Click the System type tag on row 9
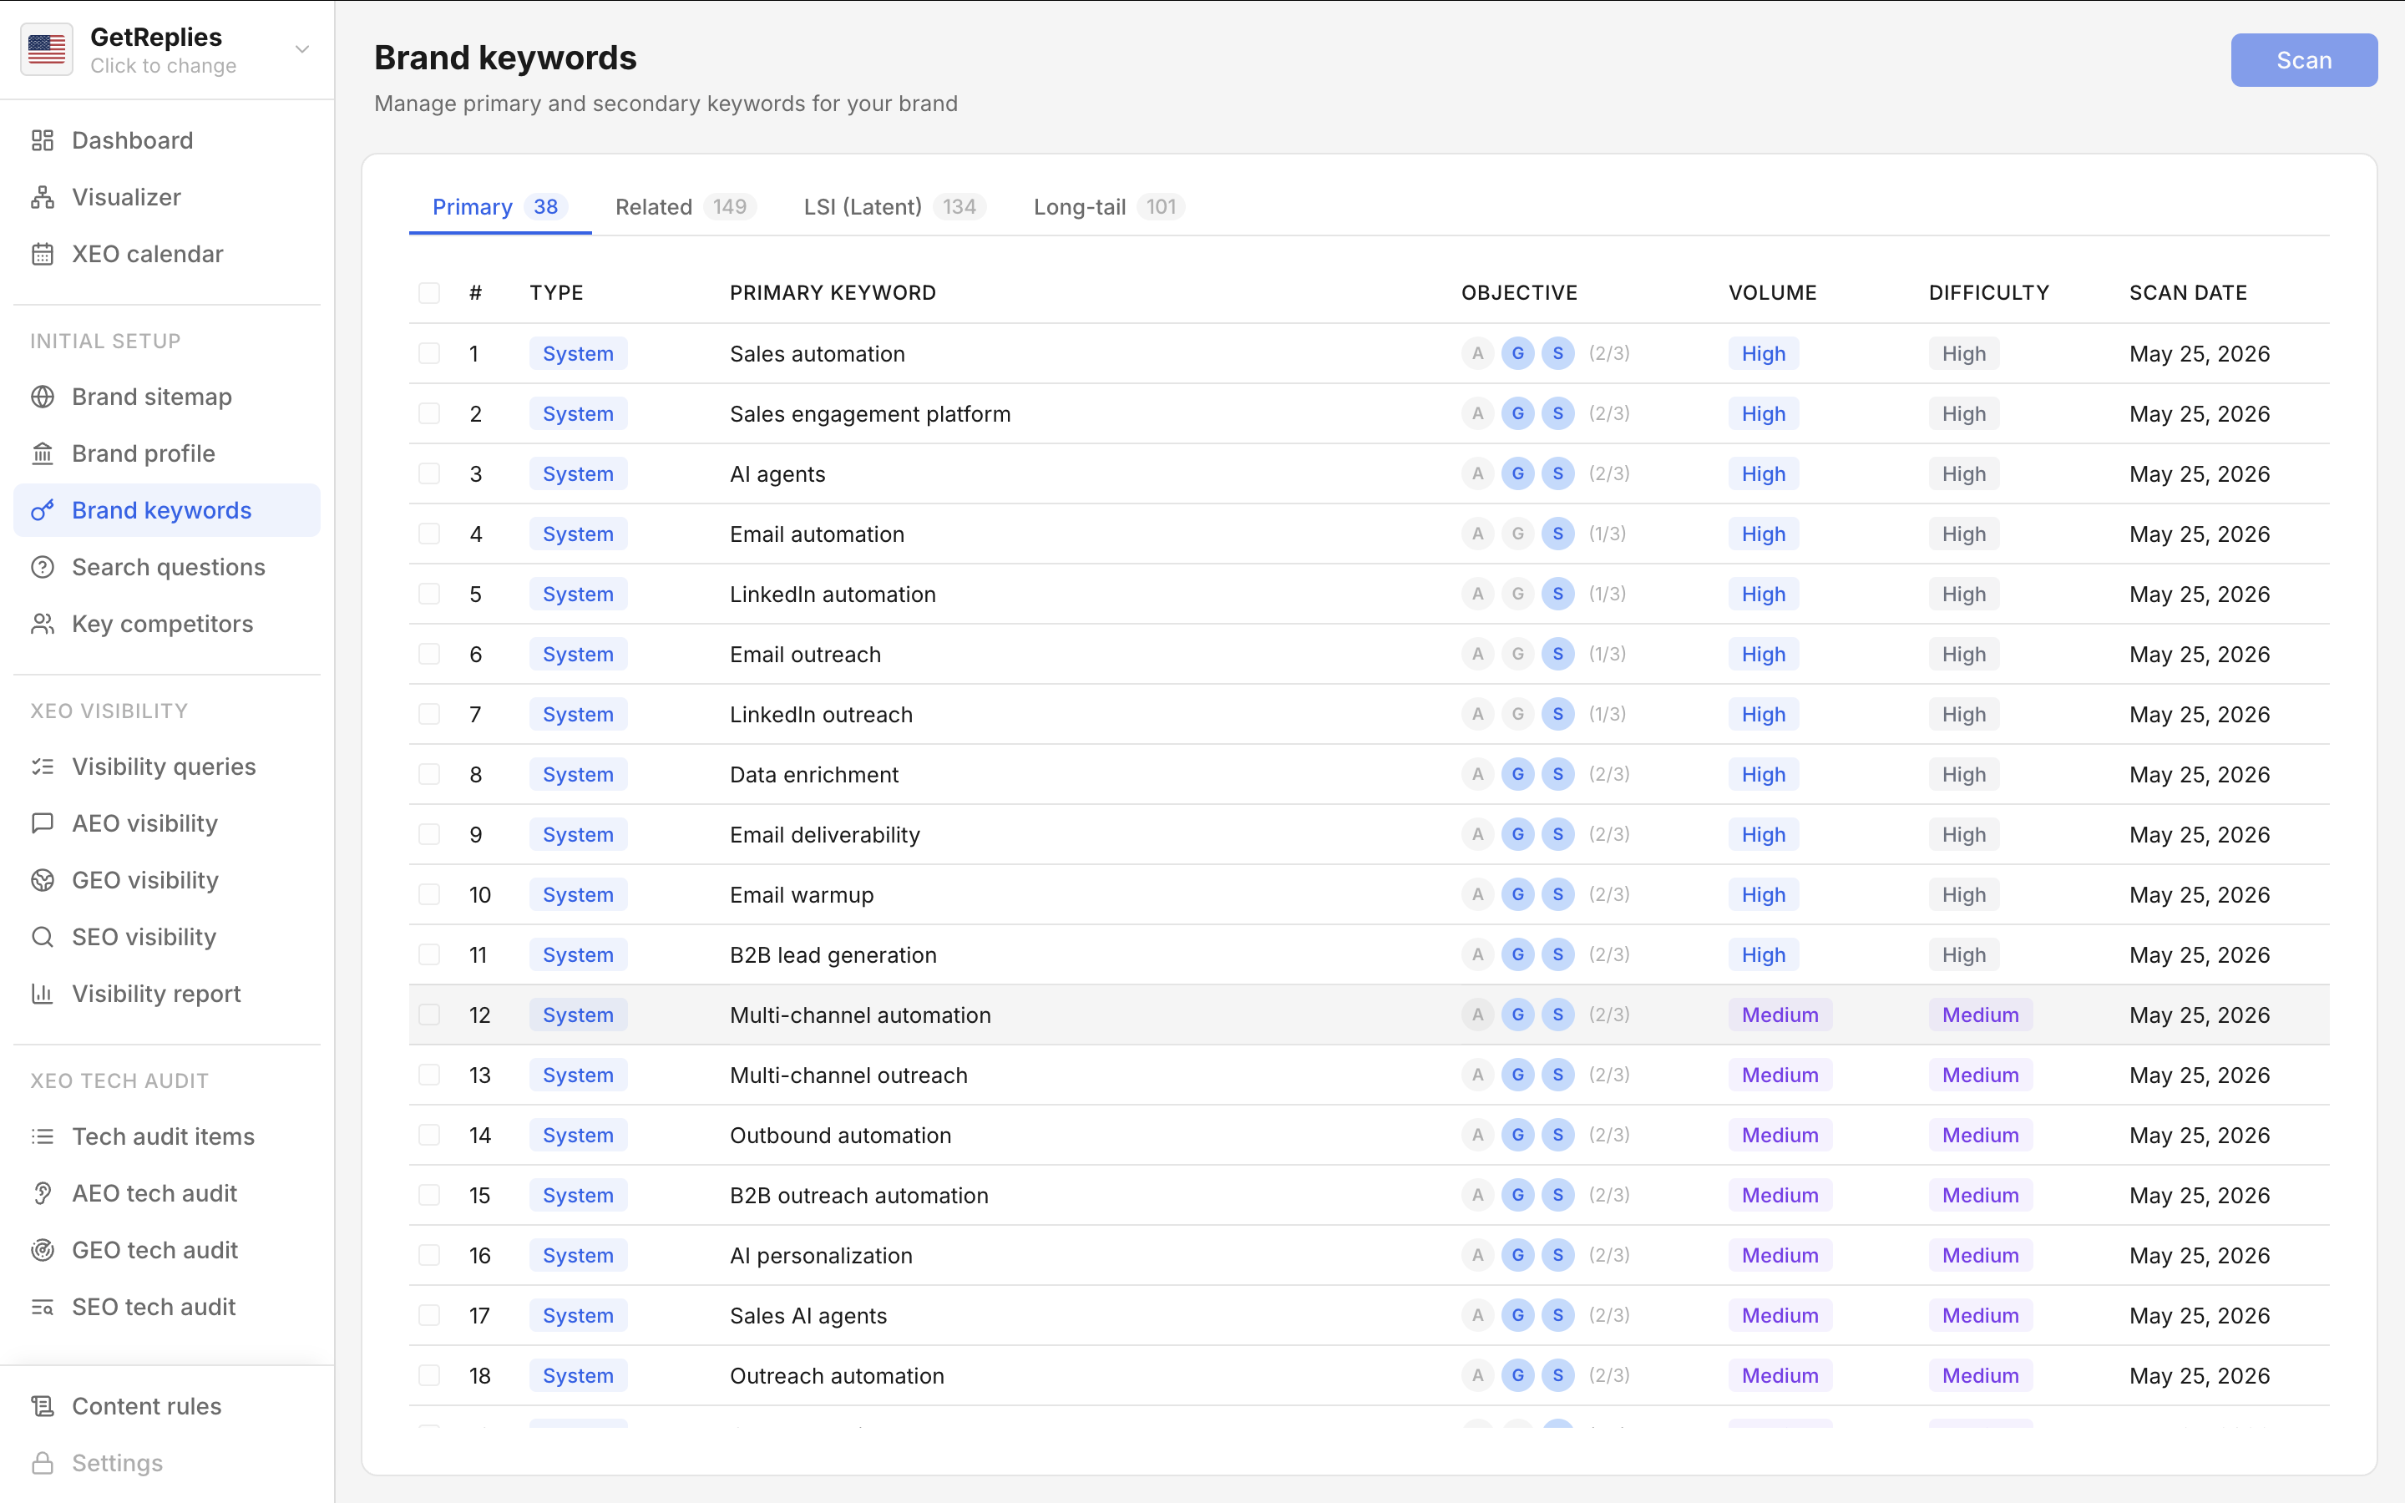The height and width of the screenshot is (1503, 2405). pyautogui.click(x=579, y=834)
